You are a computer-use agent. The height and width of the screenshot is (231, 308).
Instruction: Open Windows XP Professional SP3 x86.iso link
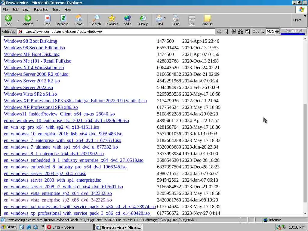point(41,107)
